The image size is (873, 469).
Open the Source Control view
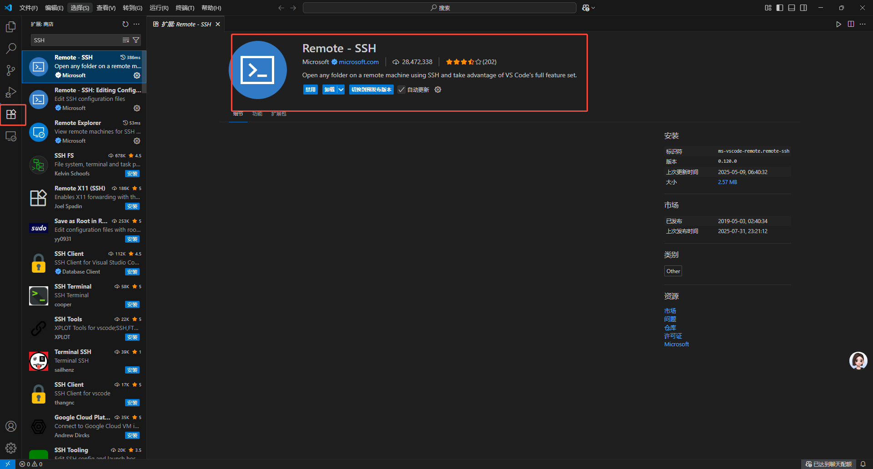pos(11,70)
